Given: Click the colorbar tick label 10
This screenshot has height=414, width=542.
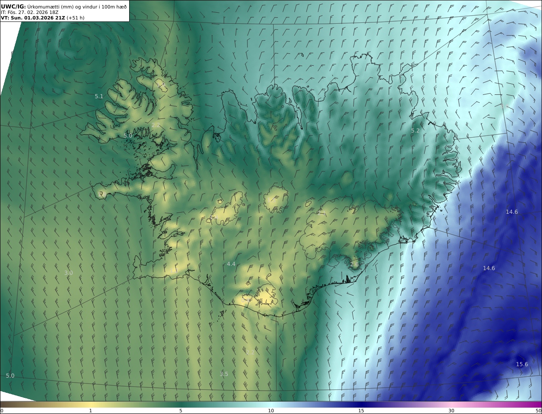Looking at the screenshot, I should 271,411.
